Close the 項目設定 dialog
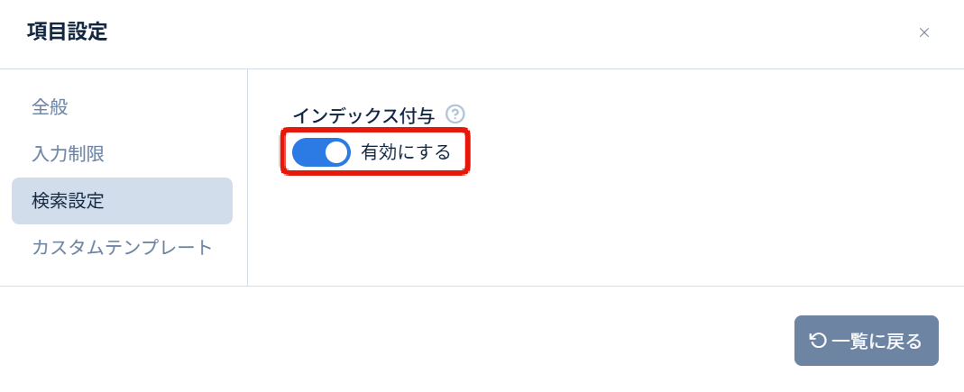 (923, 32)
